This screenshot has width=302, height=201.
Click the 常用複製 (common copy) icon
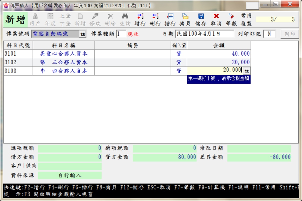click(246, 19)
